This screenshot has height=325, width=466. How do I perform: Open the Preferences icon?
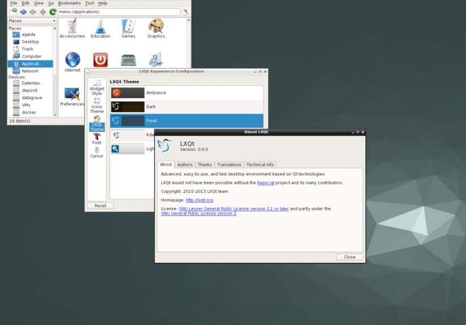pos(72,97)
